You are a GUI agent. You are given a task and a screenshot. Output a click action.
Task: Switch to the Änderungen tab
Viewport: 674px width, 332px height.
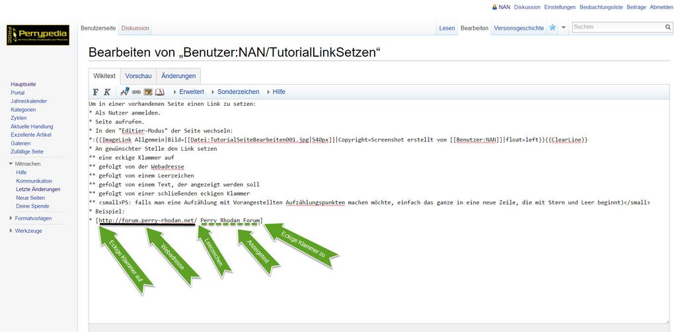pyautogui.click(x=178, y=76)
